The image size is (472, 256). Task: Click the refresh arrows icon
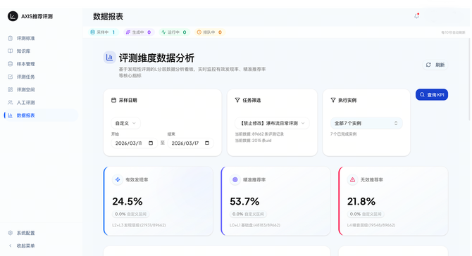click(x=428, y=65)
